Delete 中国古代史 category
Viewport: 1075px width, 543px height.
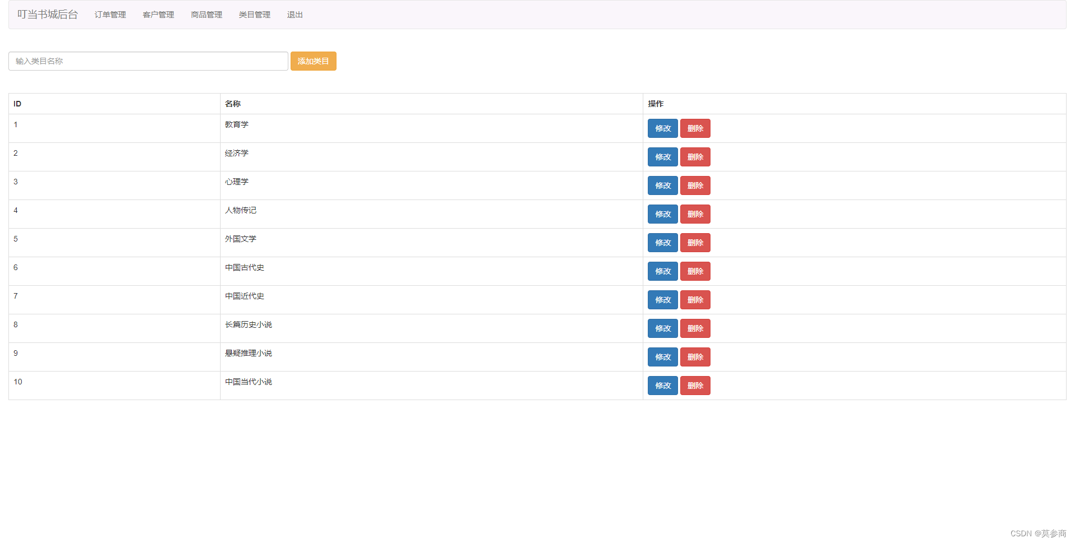tap(695, 271)
